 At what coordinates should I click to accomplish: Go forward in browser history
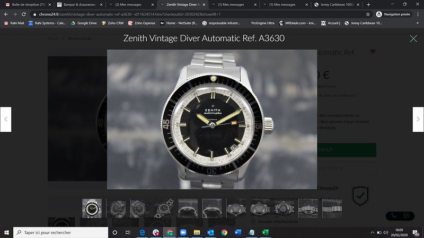(x=15, y=14)
